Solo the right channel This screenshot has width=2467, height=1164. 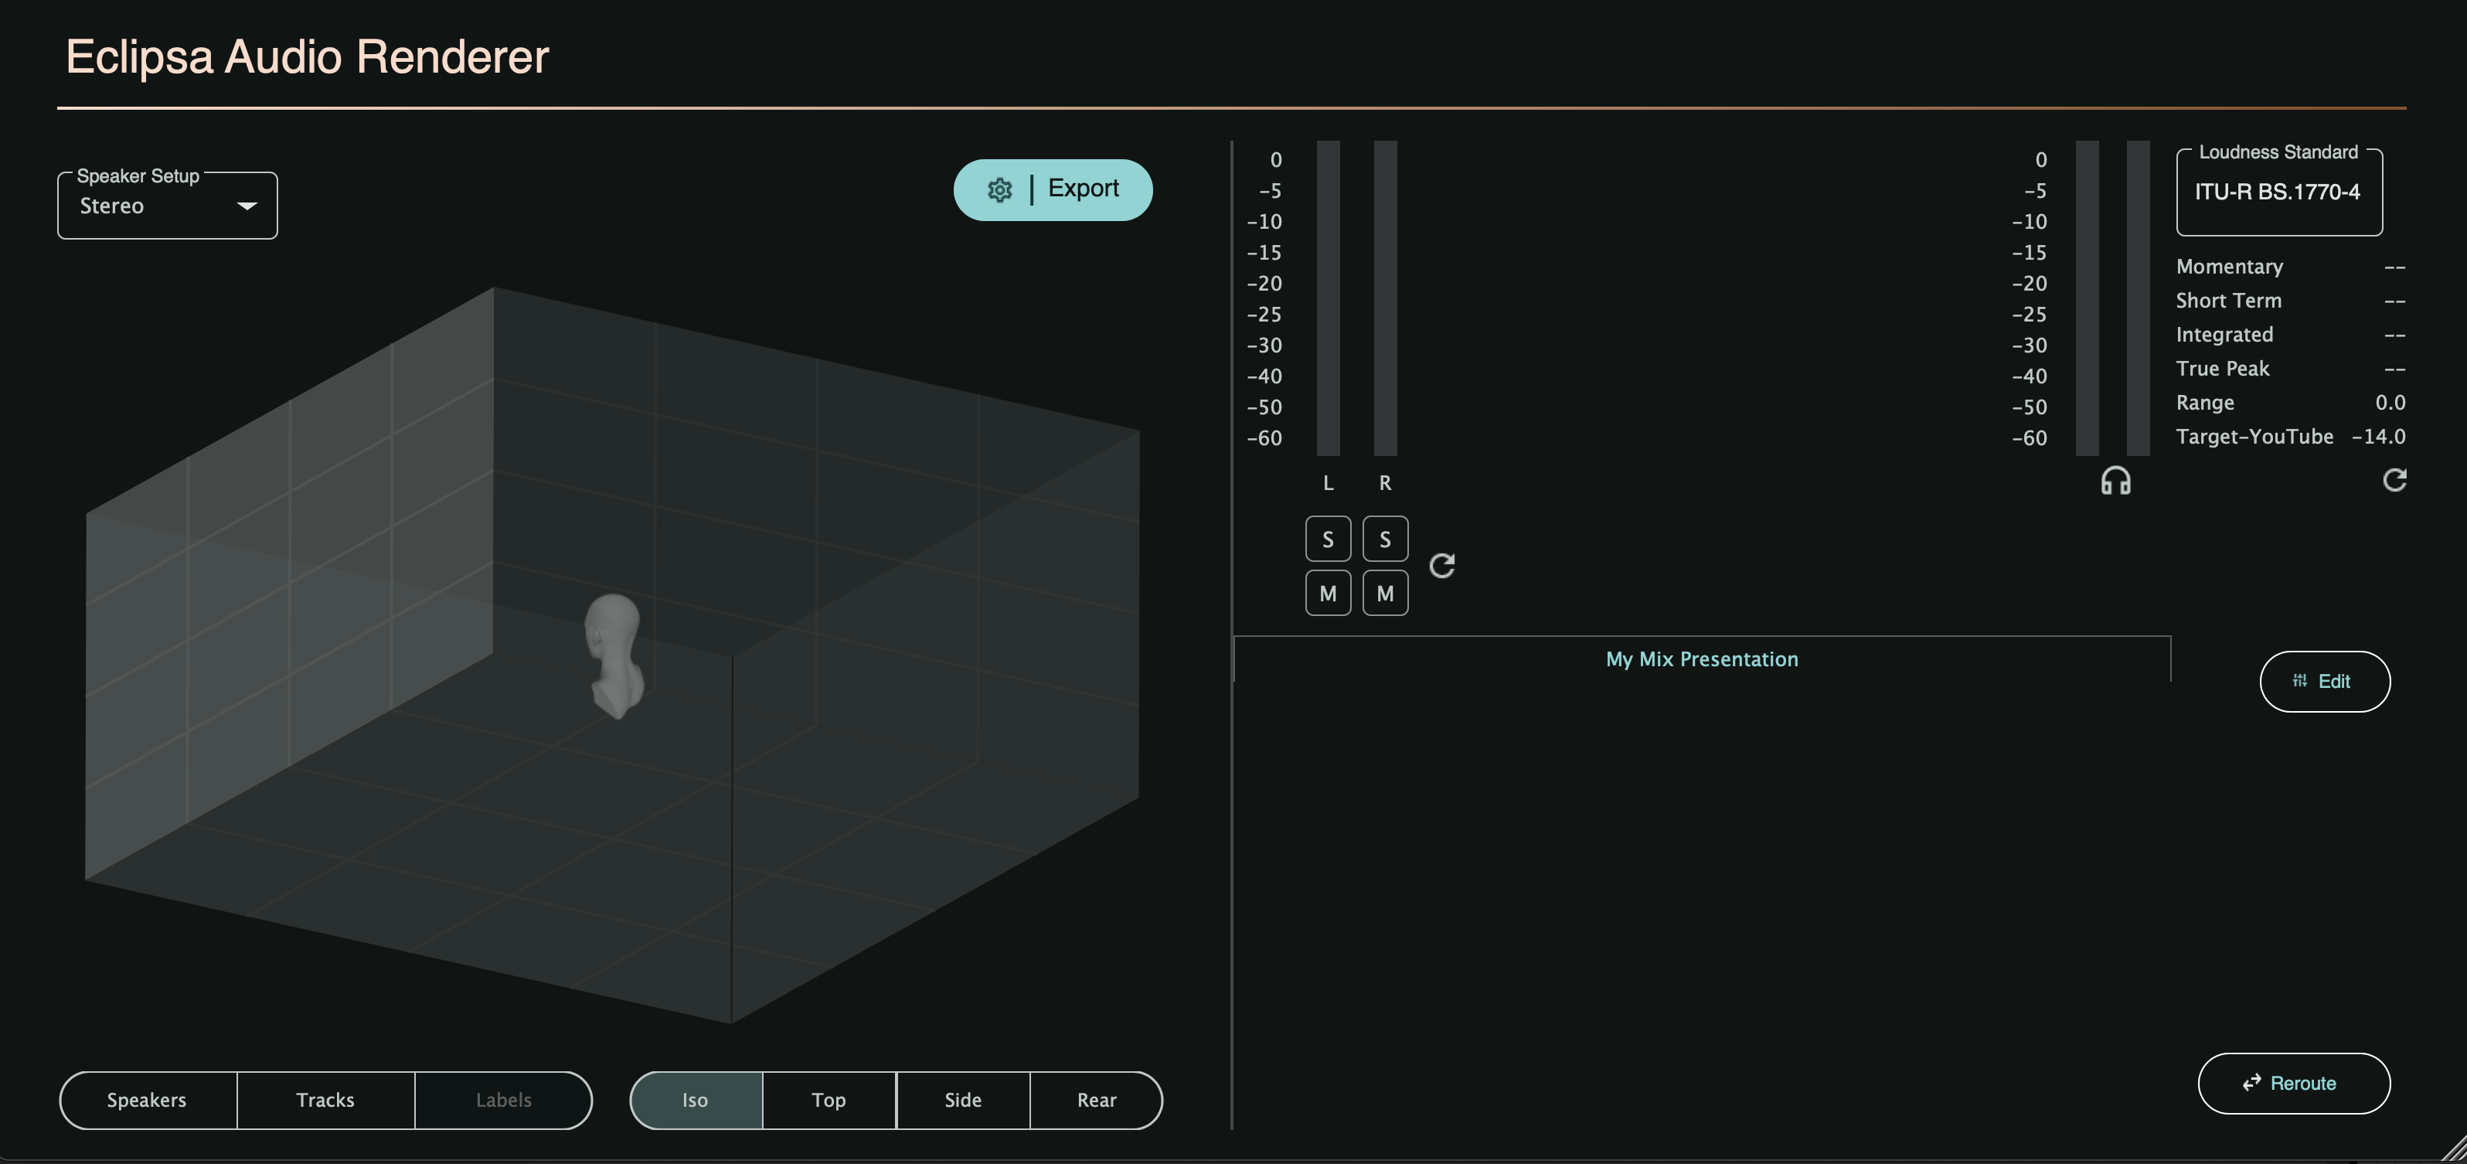click(x=1384, y=539)
